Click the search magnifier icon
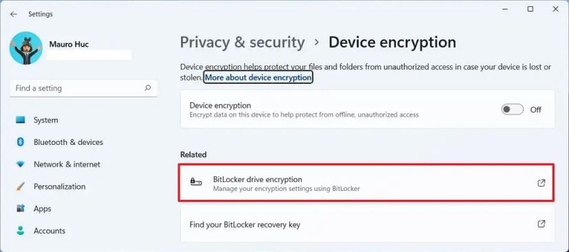This screenshot has width=569, height=252. point(148,88)
